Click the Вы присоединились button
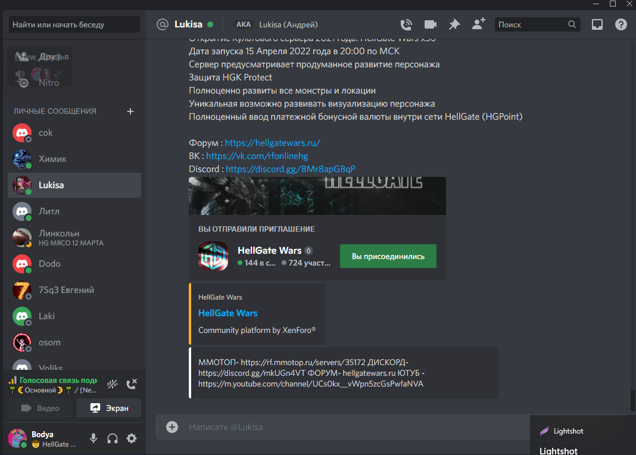This screenshot has width=636, height=455. pos(388,256)
